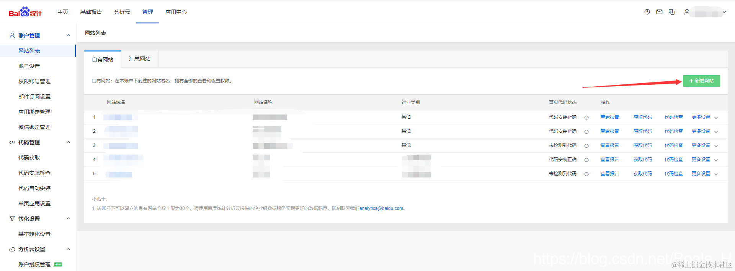
Task: Refresh code status for row 4
Action: pyautogui.click(x=586, y=160)
